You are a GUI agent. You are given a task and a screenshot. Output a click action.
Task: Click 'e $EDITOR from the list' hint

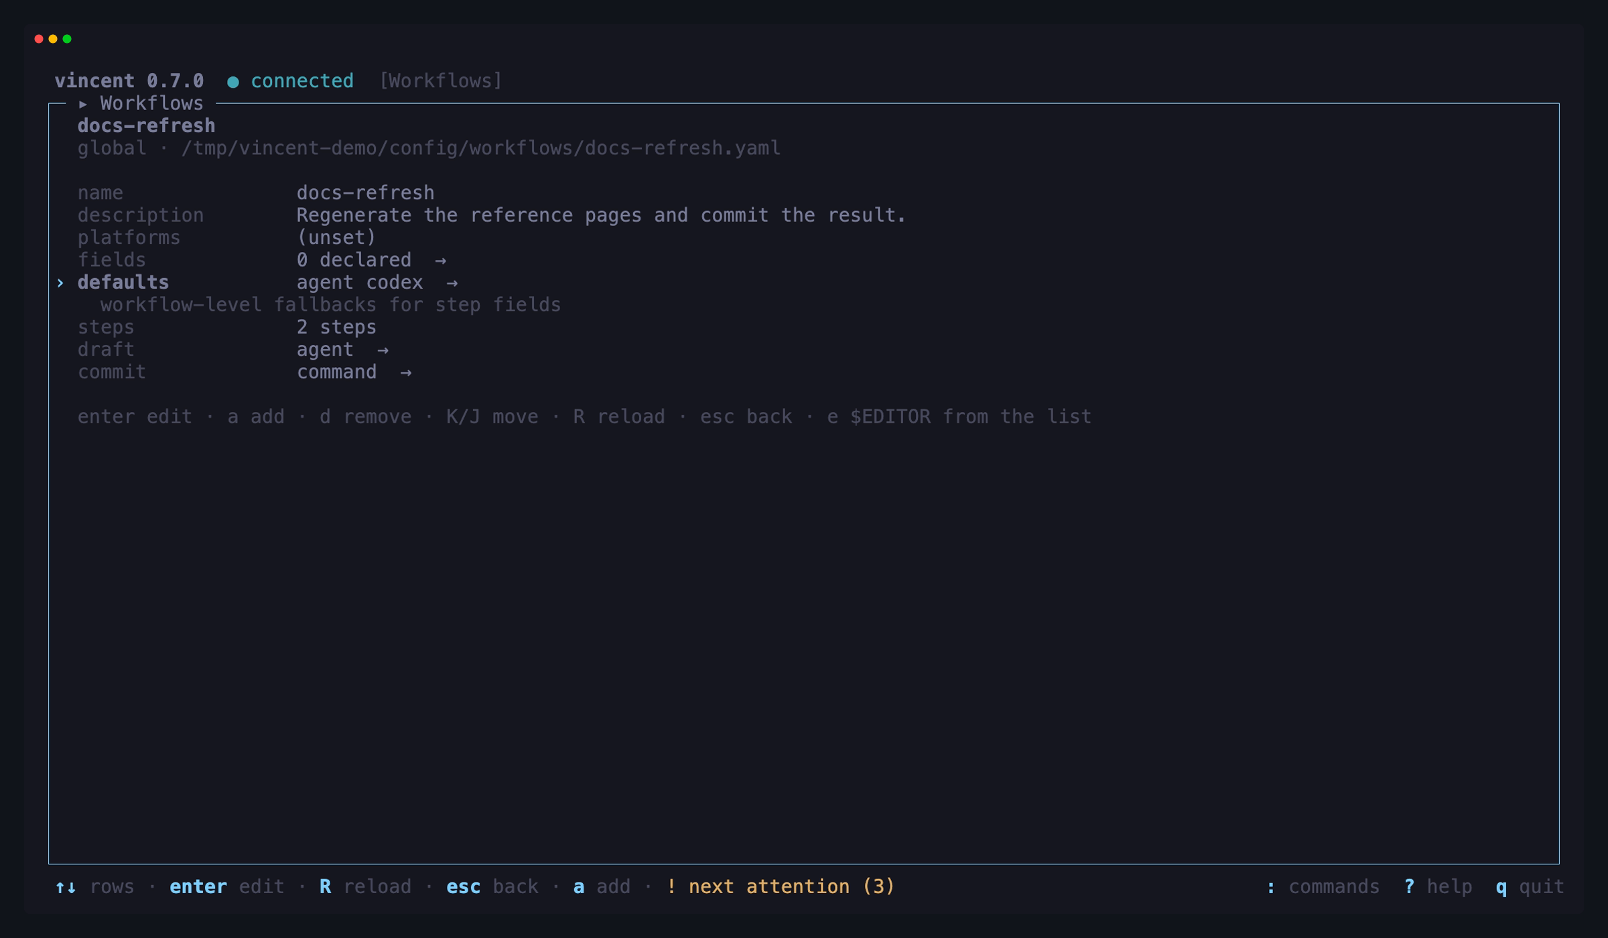click(x=959, y=417)
